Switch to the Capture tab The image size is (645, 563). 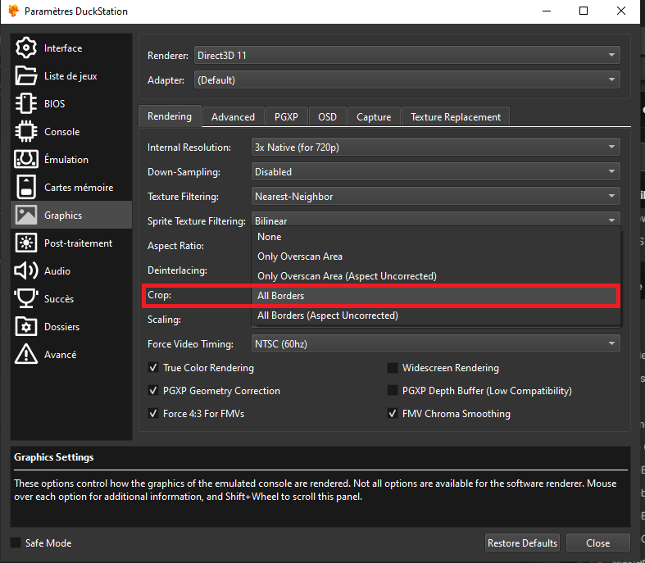374,117
